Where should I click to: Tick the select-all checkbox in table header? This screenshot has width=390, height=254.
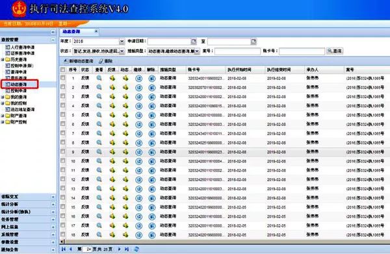click(x=62, y=70)
